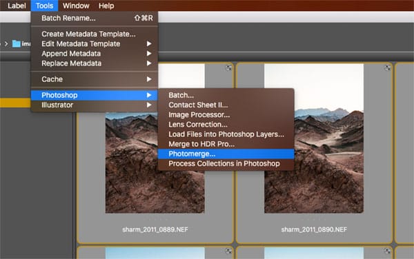Select the yellow highlighted item in left panel
Screen dimensions: 414x259
(15, 103)
